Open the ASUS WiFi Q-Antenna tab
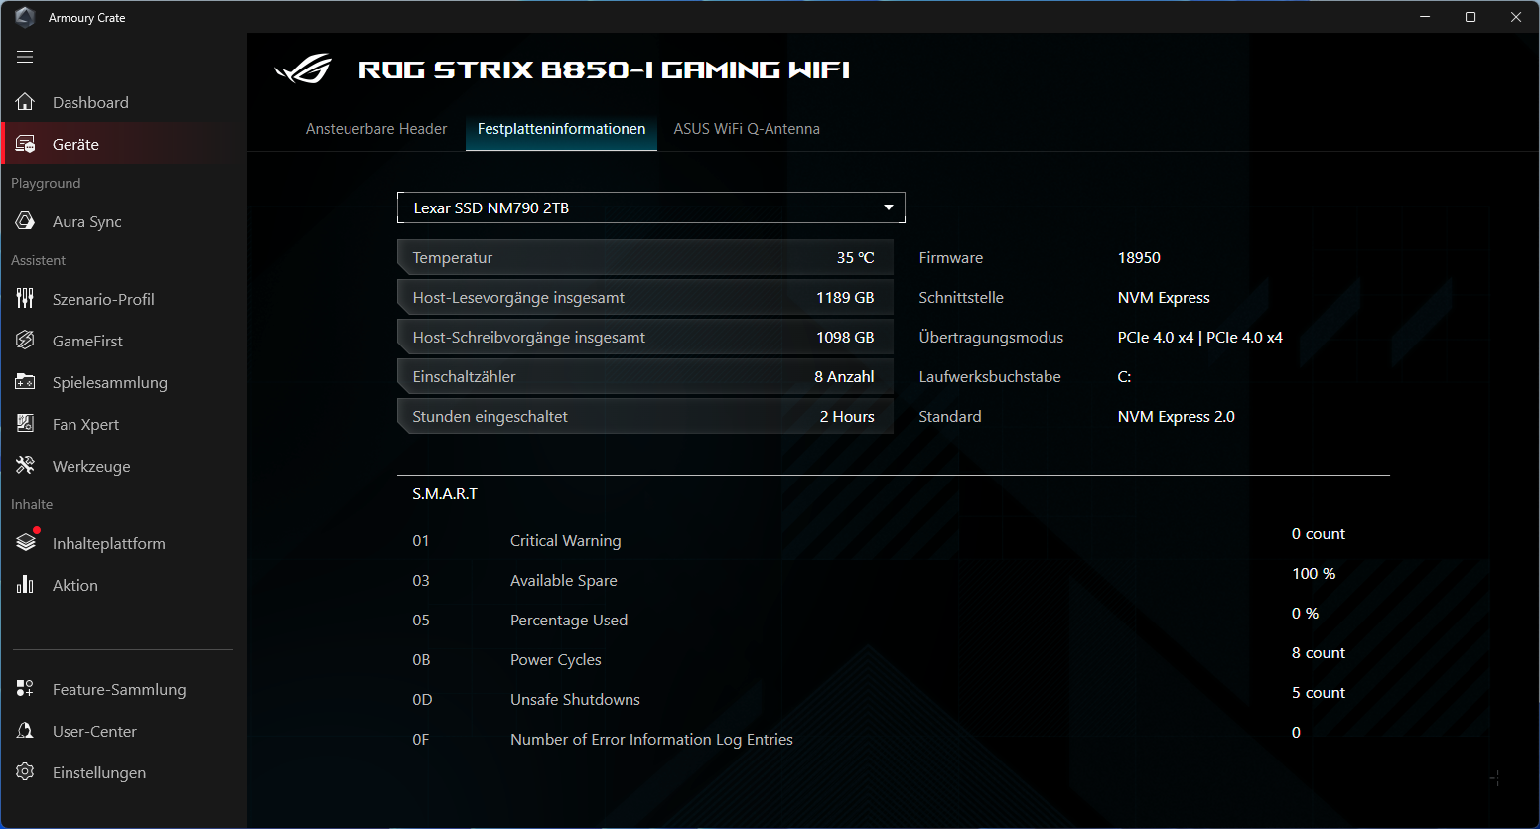 747,129
